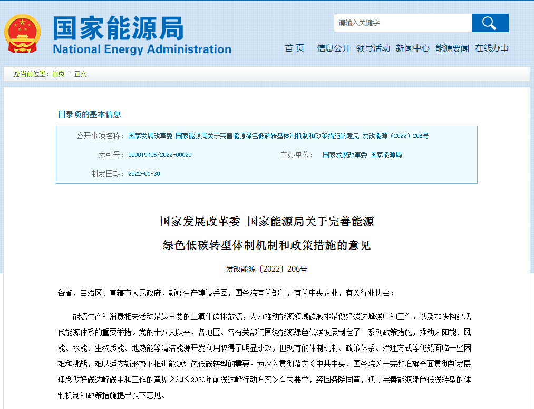
Task: Select 新闻中心 in the top navigation
Action: click(x=412, y=48)
